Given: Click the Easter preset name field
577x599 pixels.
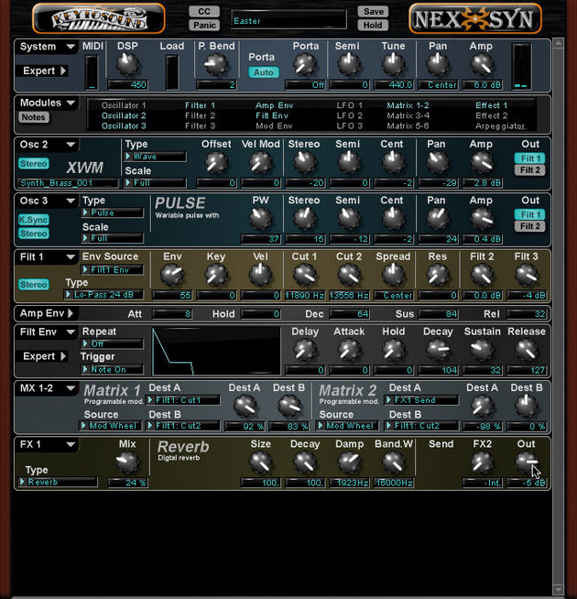Looking at the screenshot, I should pos(288,19).
